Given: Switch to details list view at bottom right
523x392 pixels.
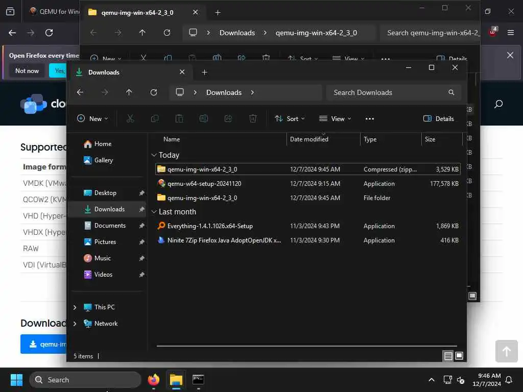Looking at the screenshot, I should (448, 356).
